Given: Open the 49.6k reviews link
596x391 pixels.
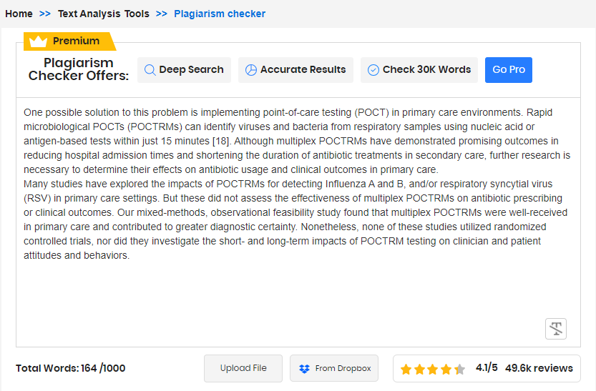Looking at the screenshot, I should (x=539, y=369).
